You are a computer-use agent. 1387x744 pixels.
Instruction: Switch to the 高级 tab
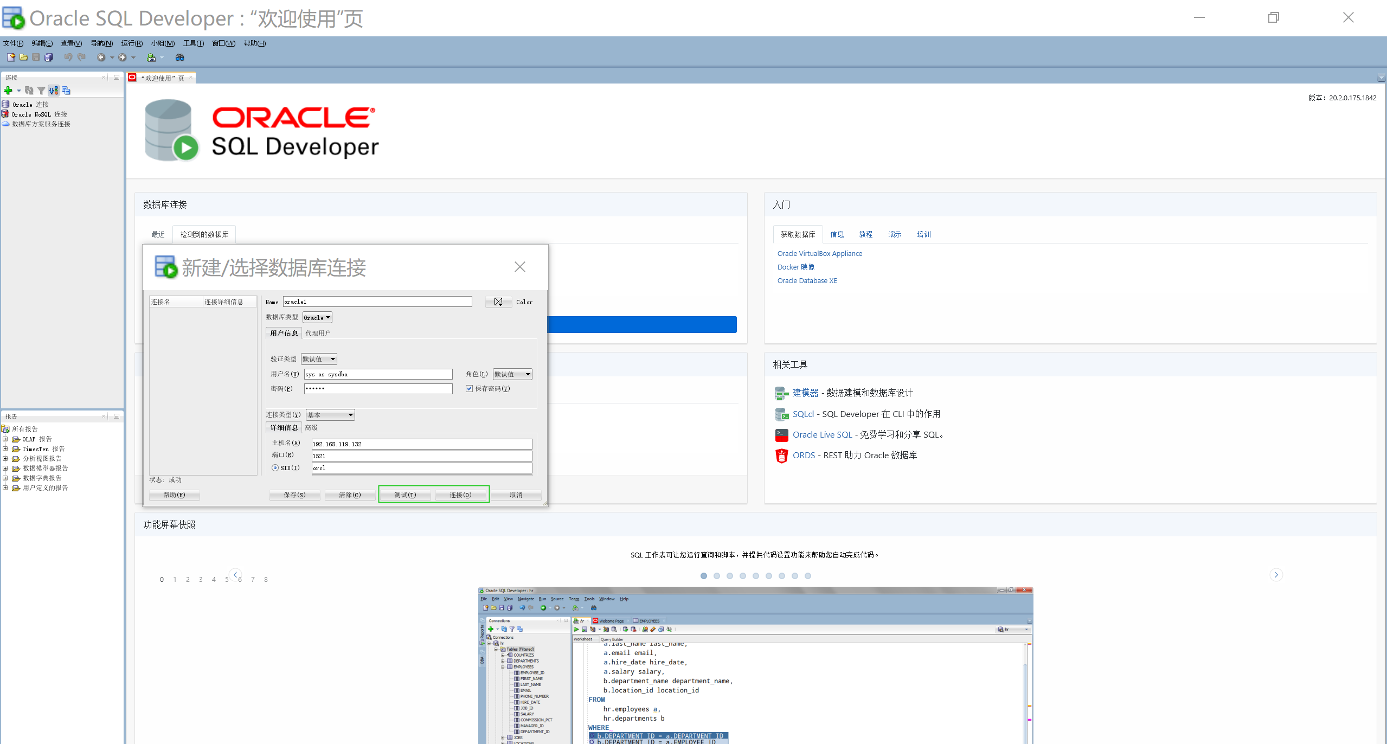pyautogui.click(x=311, y=427)
